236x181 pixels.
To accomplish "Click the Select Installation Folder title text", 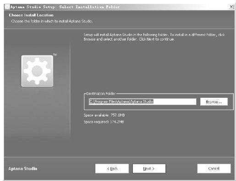I will click(x=89, y=7).
